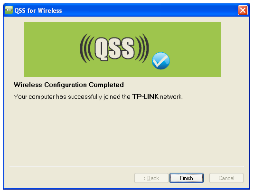The image size is (254, 192).
Task: Click the QSS app icon in title bar
Action: [x=9, y=10]
